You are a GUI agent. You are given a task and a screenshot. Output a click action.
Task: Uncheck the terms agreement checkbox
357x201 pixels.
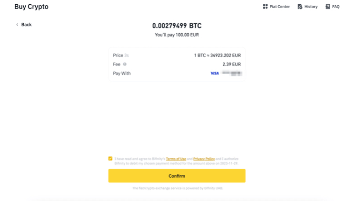pyautogui.click(x=110, y=159)
